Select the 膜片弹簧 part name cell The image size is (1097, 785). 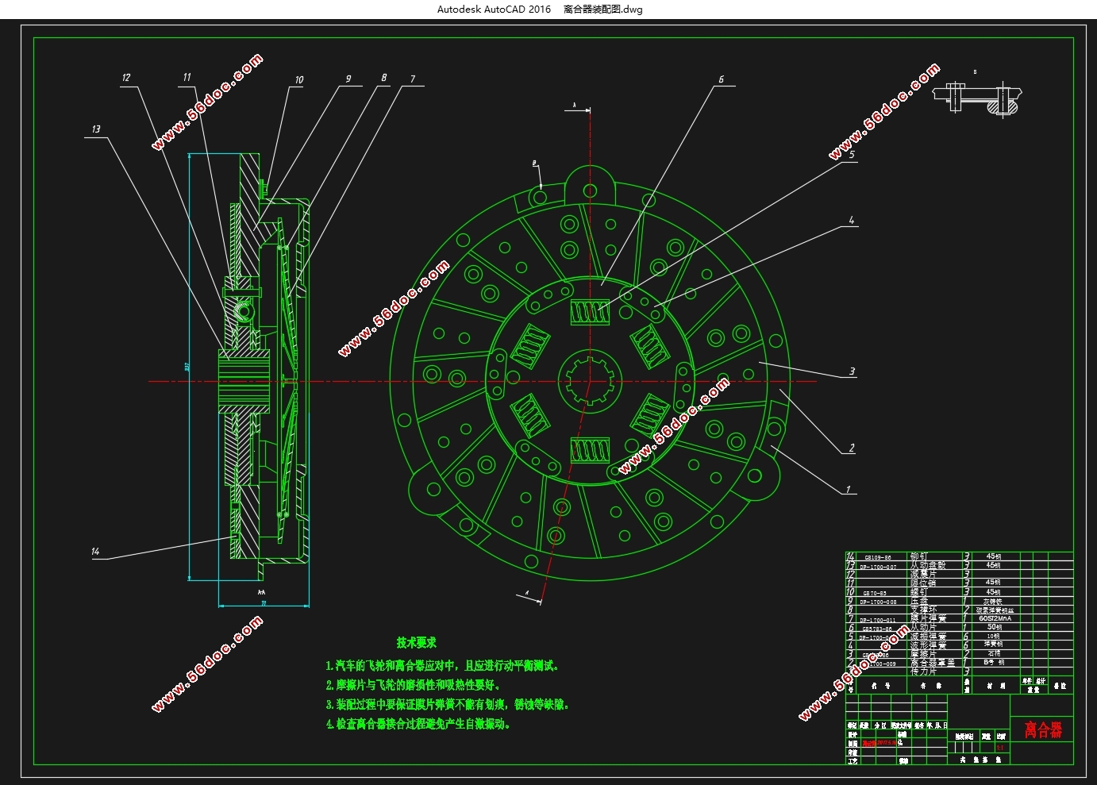(x=929, y=618)
